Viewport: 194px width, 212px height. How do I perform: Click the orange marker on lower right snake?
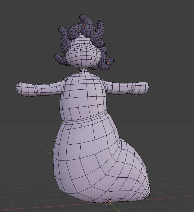pos(108,63)
